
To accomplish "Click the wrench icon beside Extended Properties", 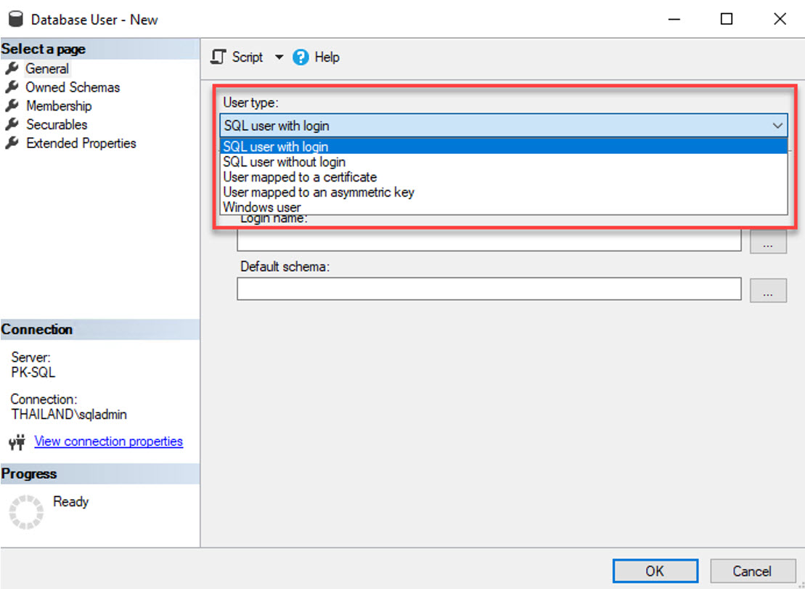I will (x=11, y=143).
